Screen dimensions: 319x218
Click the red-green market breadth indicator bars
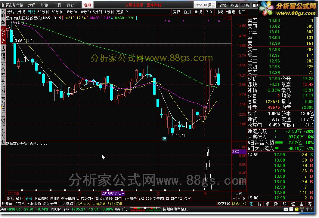click(x=145, y=209)
